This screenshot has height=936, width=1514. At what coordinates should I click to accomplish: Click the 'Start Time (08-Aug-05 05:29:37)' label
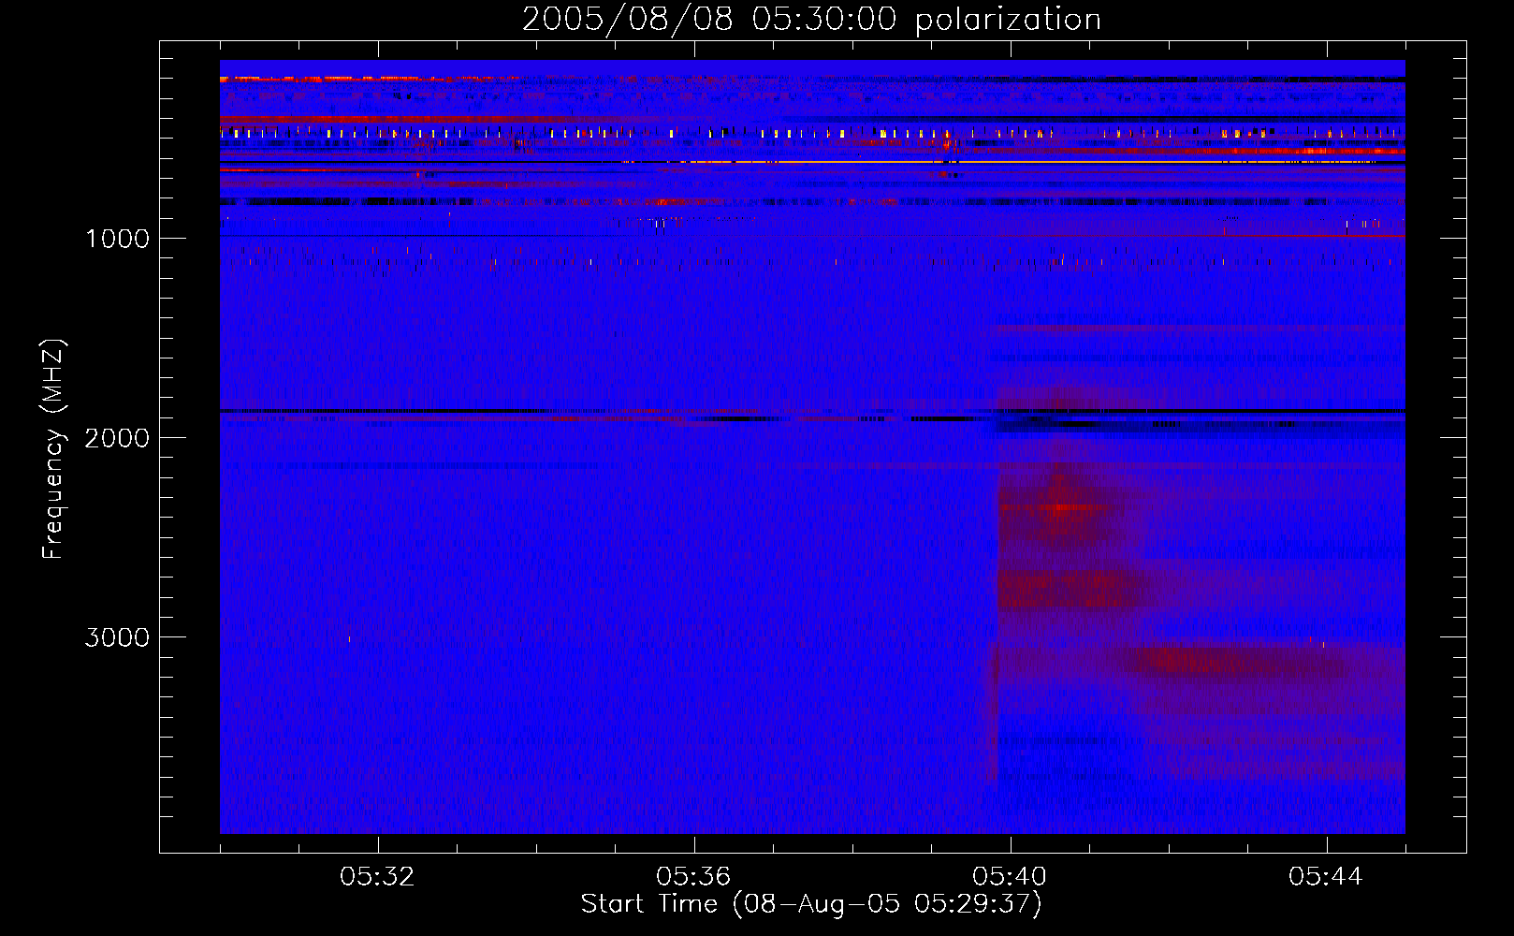click(811, 904)
